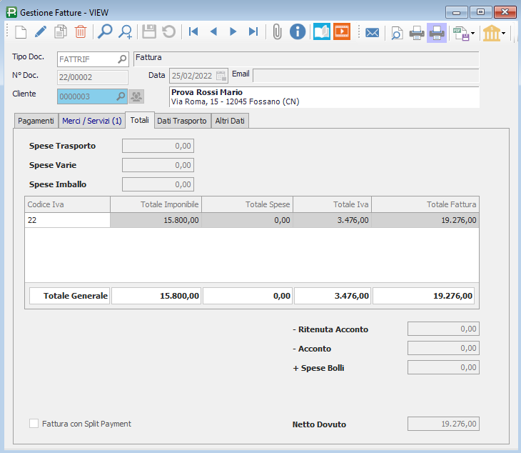This screenshot has height=453, width=521.
Task: Enable Fattura con Split Payment checkbox
Action: point(34,424)
